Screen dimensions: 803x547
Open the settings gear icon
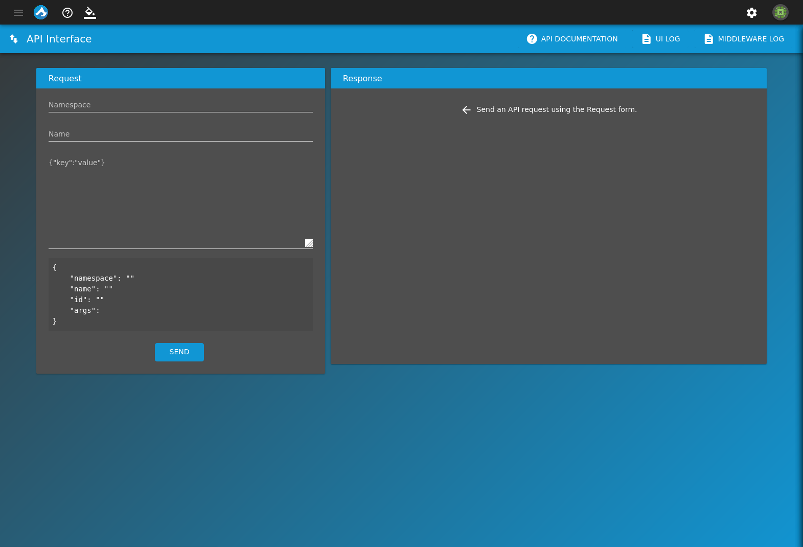click(x=751, y=13)
